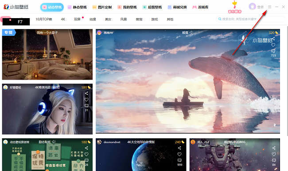Screen dimensions: 288x171
Task: Go to the 我的壁纸 tab
Action: tap(127, 7)
